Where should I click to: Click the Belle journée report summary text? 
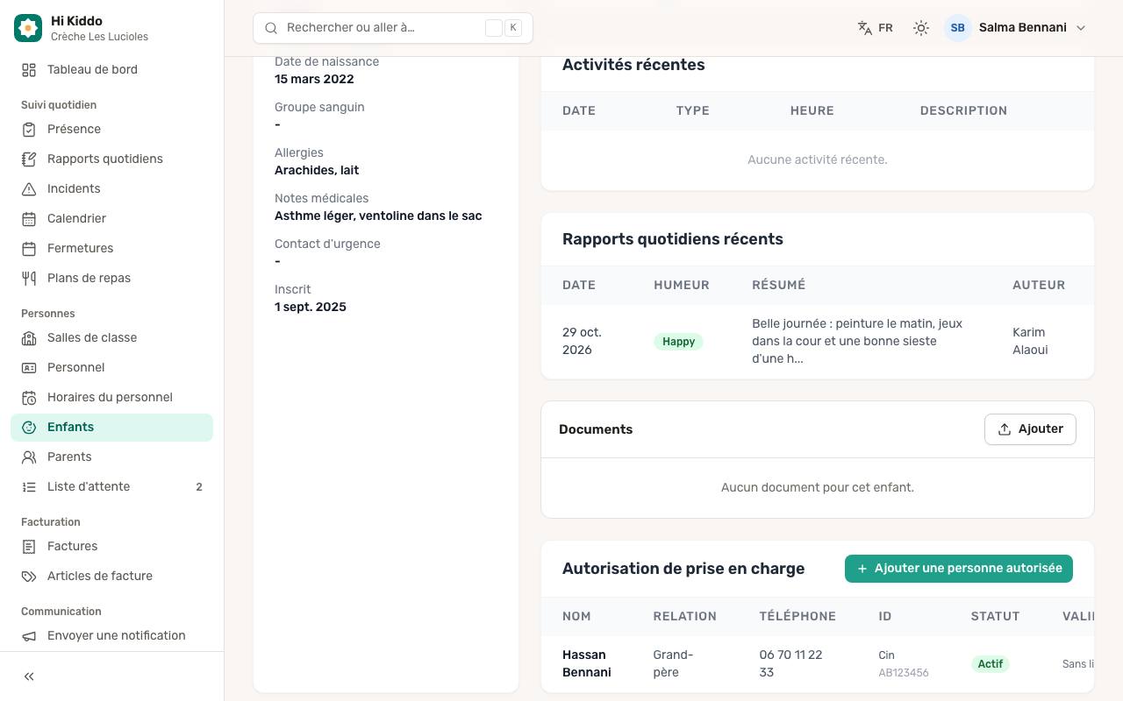(x=857, y=341)
